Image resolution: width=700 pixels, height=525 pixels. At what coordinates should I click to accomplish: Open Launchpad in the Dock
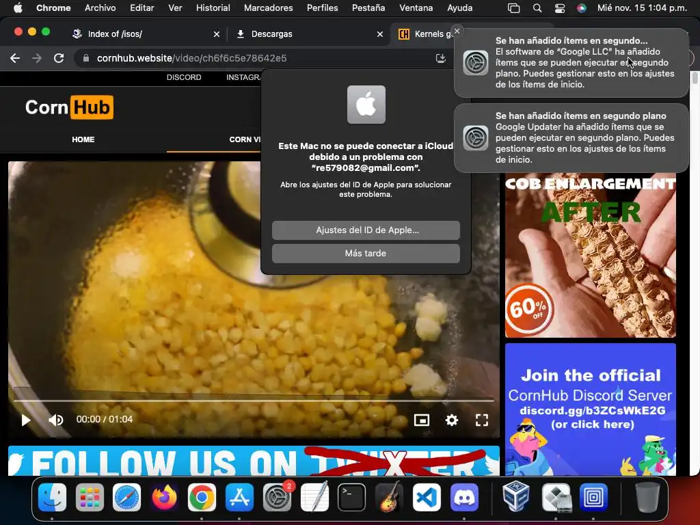[90, 497]
